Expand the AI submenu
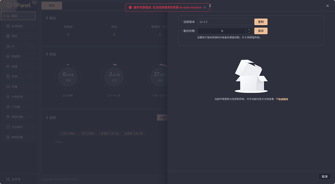This screenshot has width=335, height=184. [x=18, y=46]
